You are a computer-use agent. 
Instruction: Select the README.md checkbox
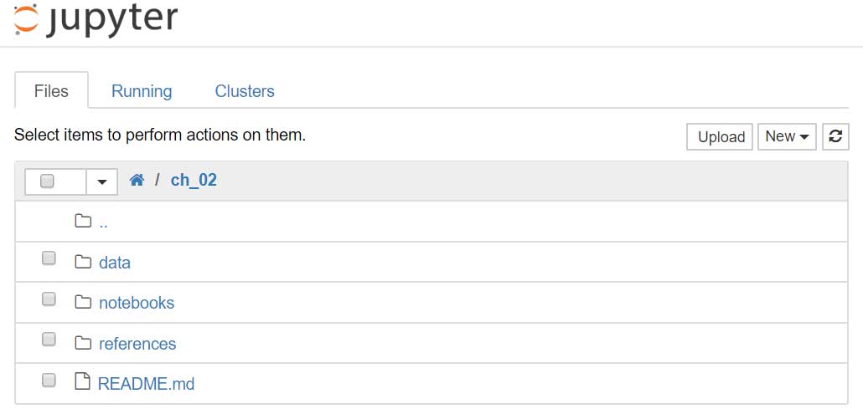pos(49,381)
